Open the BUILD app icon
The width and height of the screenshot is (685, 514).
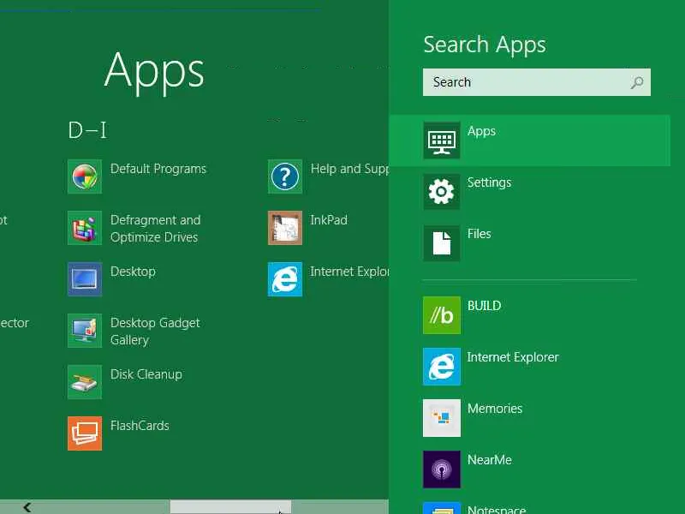tap(442, 315)
